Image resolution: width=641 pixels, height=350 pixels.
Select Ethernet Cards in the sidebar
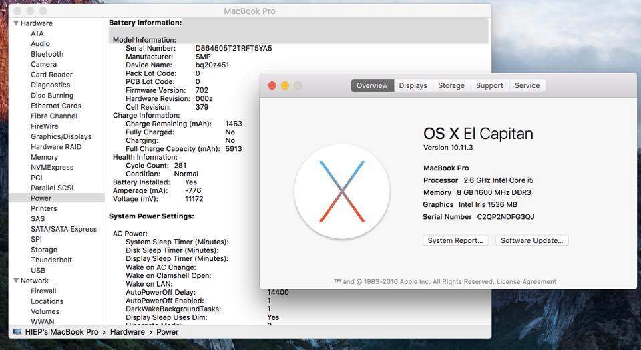56,106
